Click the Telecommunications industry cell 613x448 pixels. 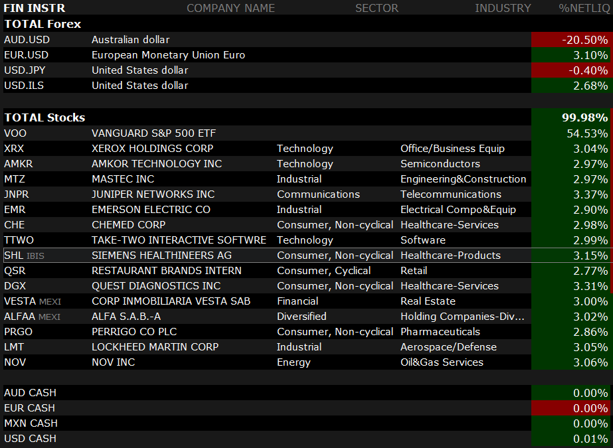[451, 194]
